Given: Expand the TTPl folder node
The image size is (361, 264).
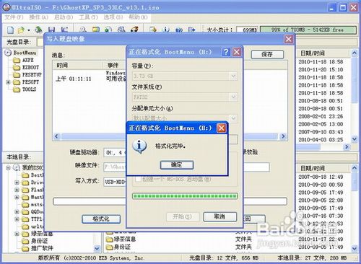Looking at the screenshot, I should [x=17, y=219].
